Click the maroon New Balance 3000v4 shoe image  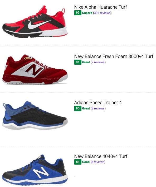pos(35,70)
